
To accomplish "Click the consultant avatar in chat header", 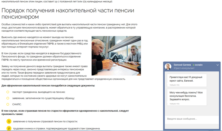I will click(168, 66).
